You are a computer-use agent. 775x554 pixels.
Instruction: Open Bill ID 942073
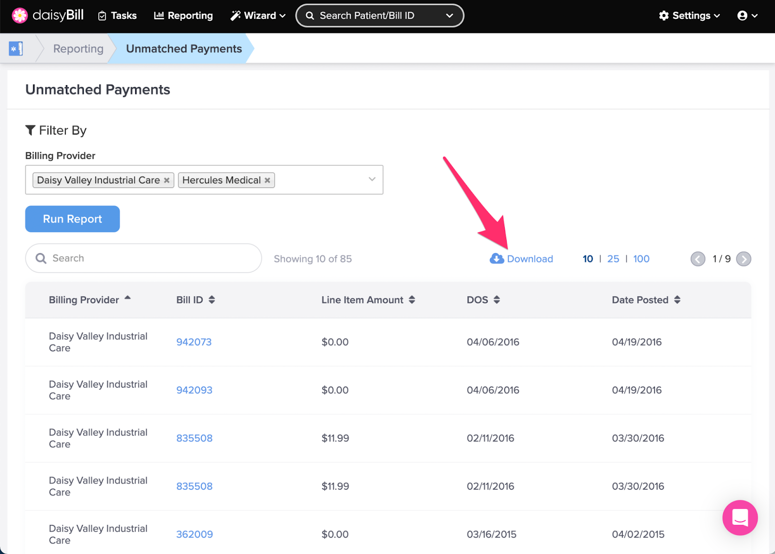pos(194,342)
